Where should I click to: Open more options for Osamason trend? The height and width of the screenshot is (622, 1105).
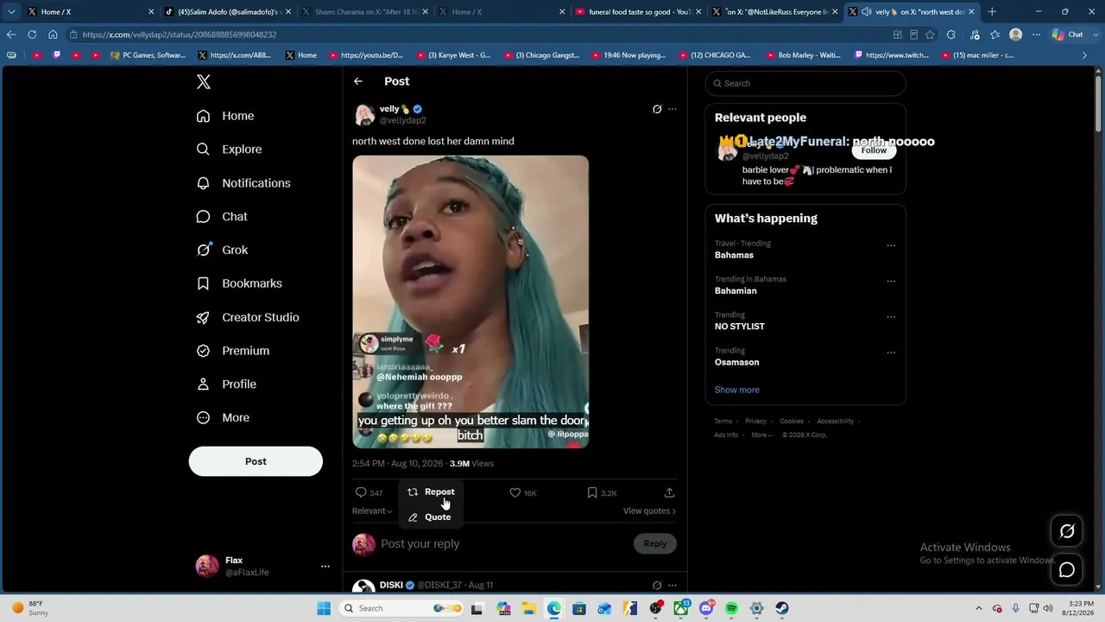(x=891, y=352)
